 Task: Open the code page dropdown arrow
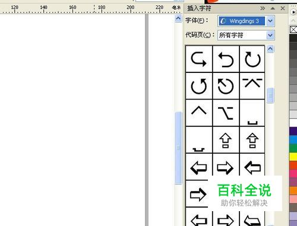[x=270, y=36]
